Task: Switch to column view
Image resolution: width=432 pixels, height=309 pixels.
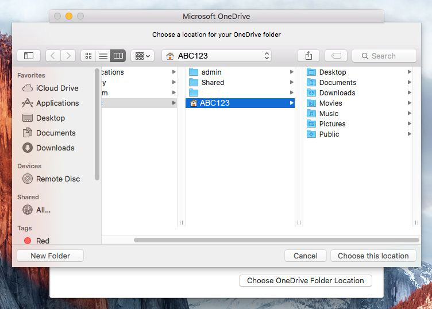Action: coord(118,56)
